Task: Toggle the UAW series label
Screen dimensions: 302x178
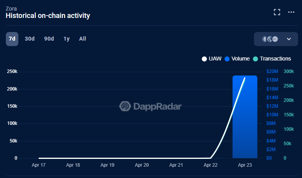Action: (215, 59)
